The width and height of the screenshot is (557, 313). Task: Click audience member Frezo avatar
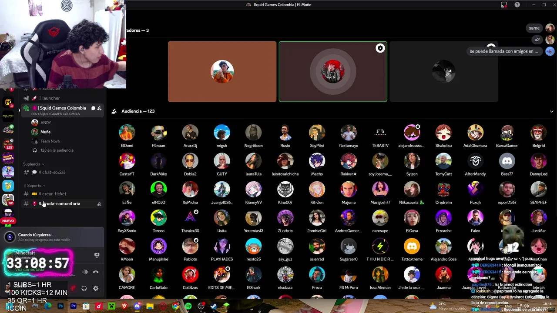(317, 275)
